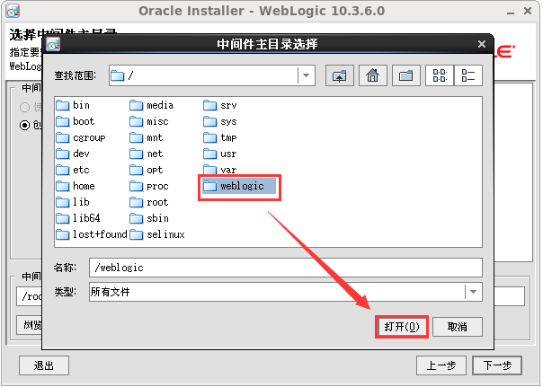
Task: Create a new folder icon
Action: (406, 75)
